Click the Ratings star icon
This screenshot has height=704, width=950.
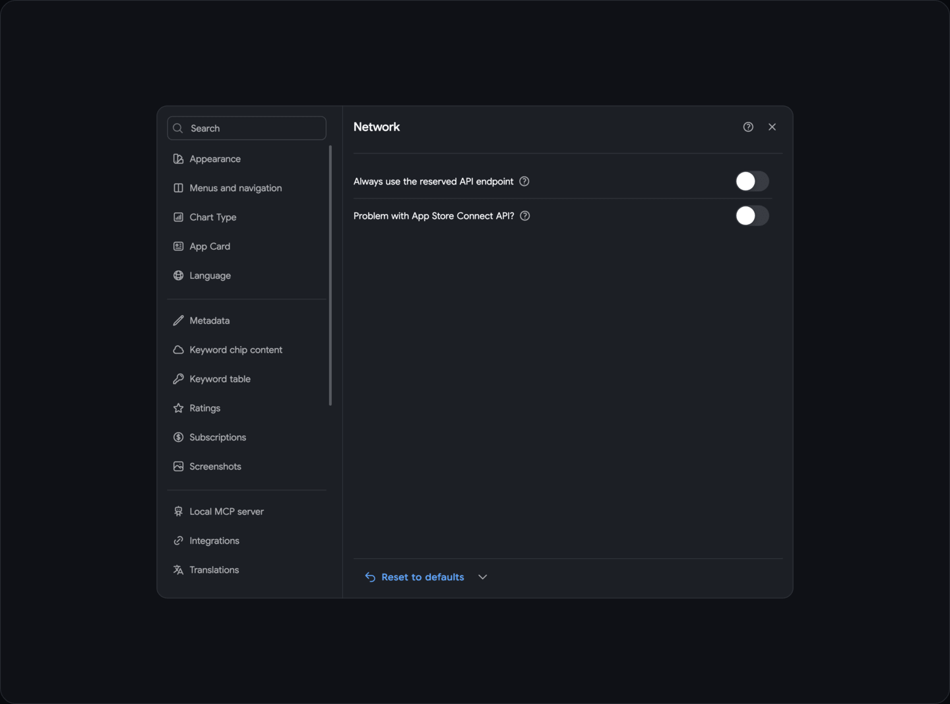[178, 408]
